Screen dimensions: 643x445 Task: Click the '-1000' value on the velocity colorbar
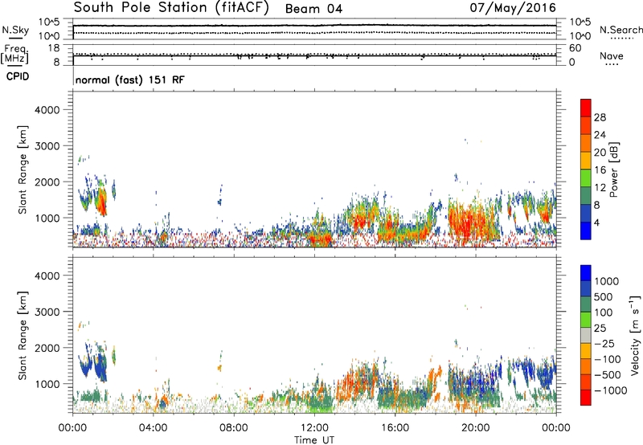point(611,390)
